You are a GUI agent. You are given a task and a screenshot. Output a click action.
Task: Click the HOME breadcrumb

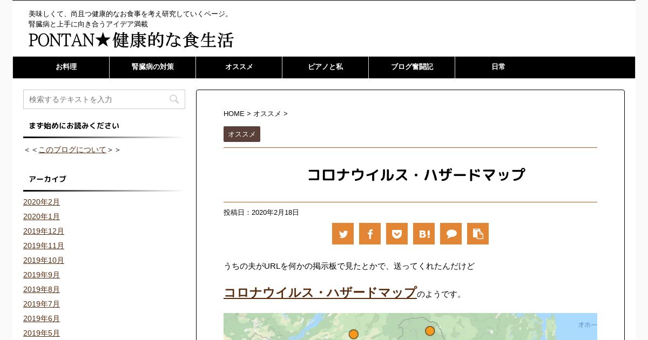(x=234, y=113)
